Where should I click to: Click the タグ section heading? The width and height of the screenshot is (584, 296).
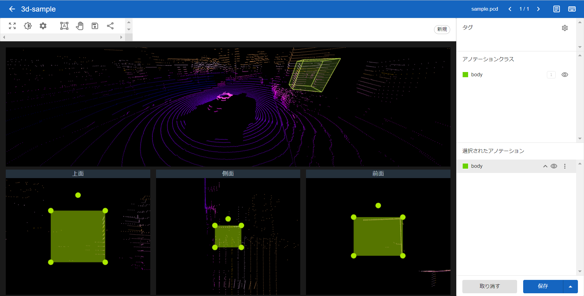[468, 27]
